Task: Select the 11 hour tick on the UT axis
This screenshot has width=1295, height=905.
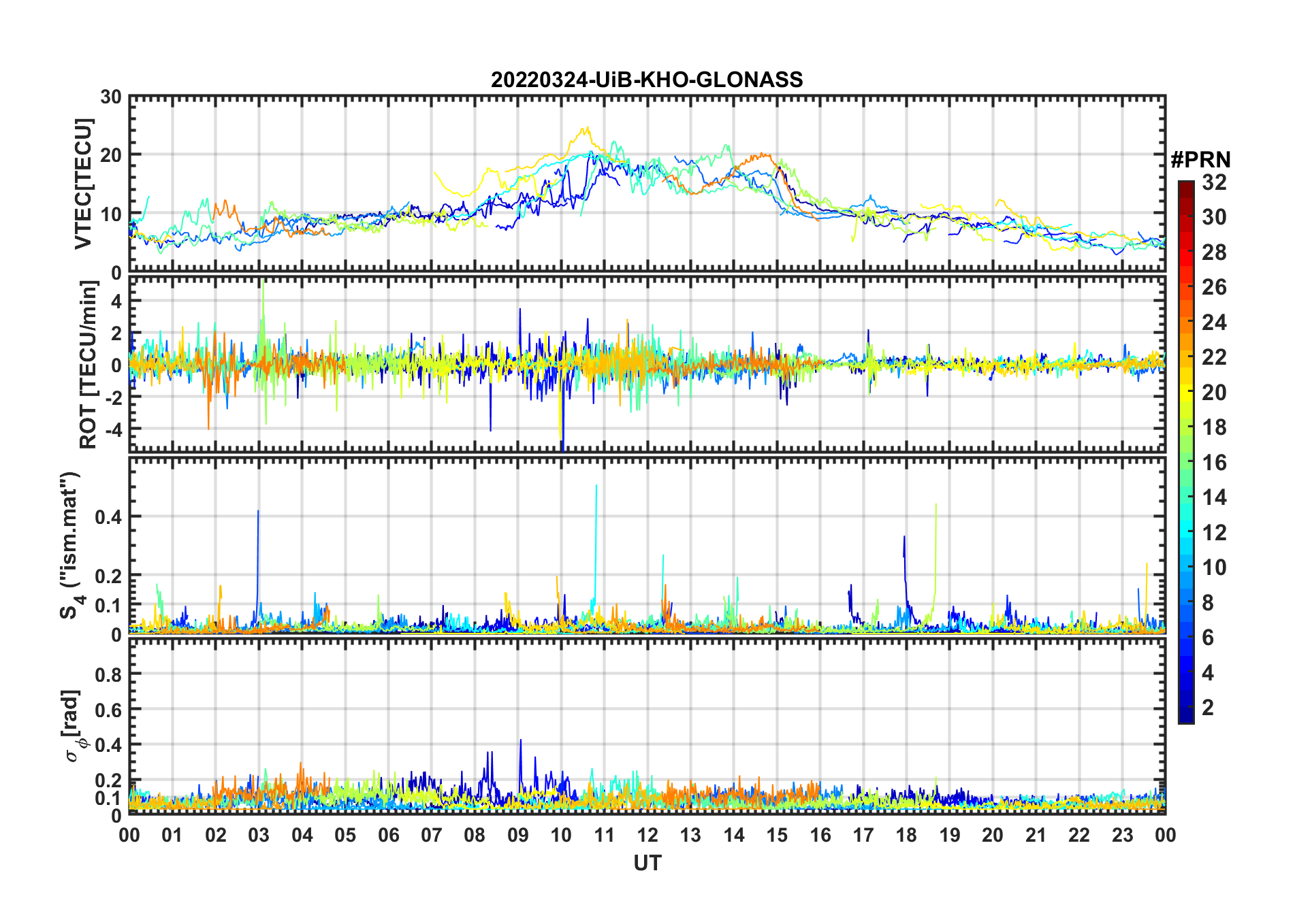Action: pyautogui.click(x=605, y=835)
